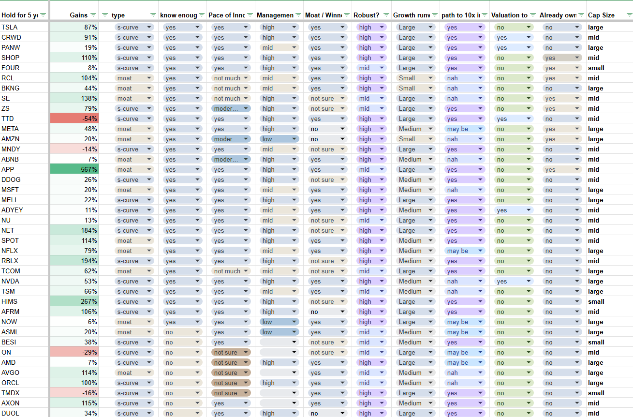Open SE row's 'not sure' moat dropdown
Viewport: 633px width, 417px height.
pyautogui.click(x=328, y=98)
